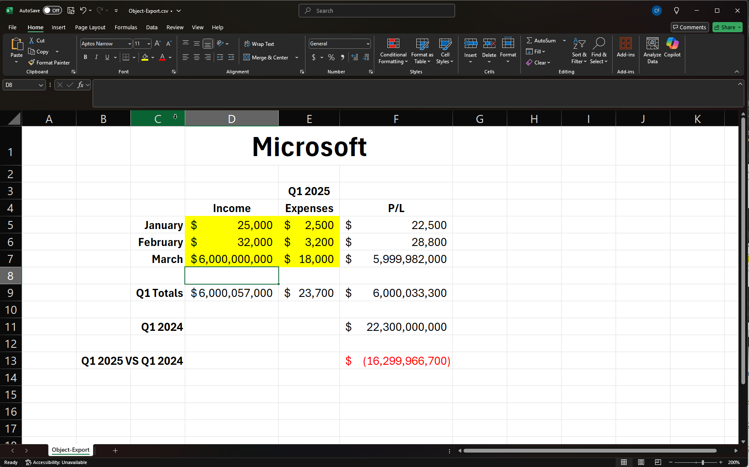749x467 pixels.
Task: Switch to the Review tab
Action: click(x=175, y=27)
